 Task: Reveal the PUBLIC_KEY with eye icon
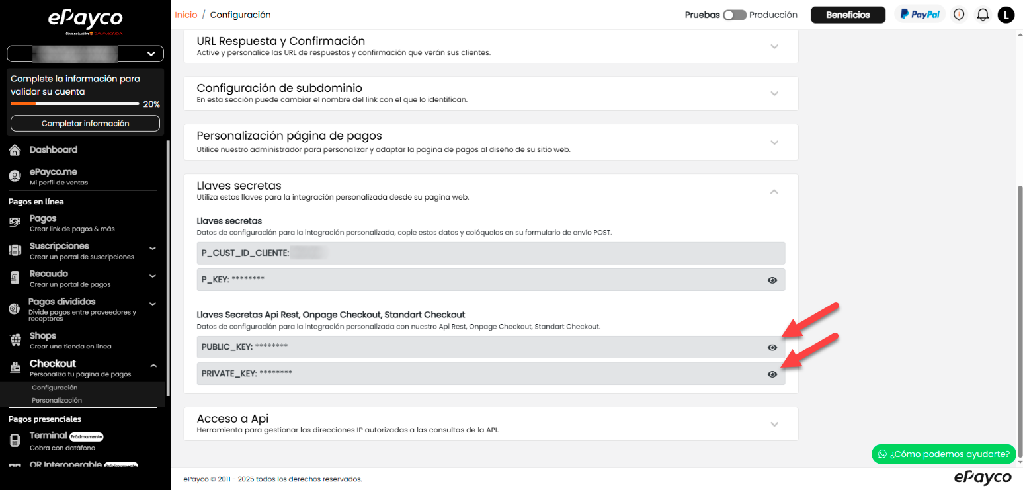tap(772, 347)
